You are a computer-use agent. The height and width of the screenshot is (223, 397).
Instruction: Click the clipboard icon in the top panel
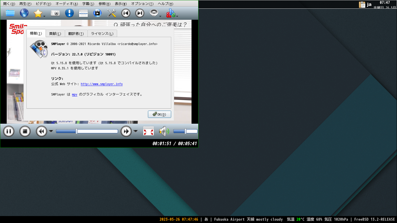click(362, 4)
